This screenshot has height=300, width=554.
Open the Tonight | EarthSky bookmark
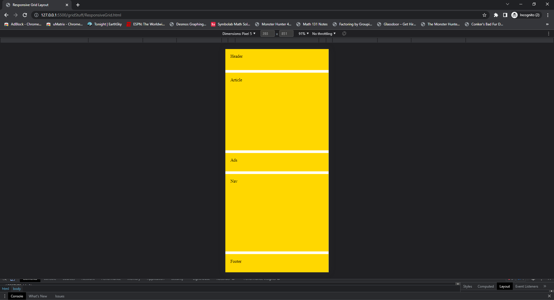(105, 24)
